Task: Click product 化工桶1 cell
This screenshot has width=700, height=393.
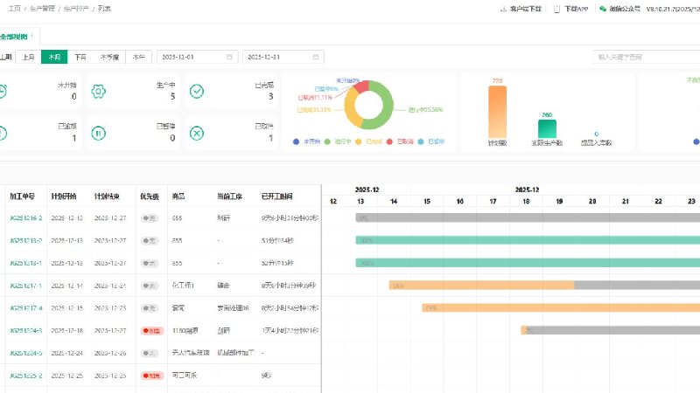Action: pyautogui.click(x=183, y=286)
